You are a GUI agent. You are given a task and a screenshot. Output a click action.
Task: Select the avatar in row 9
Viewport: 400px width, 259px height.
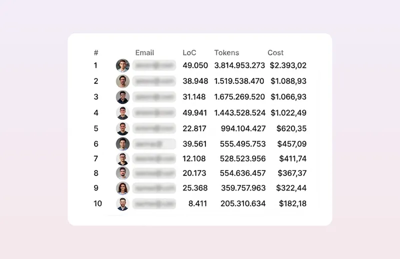(122, 188)
